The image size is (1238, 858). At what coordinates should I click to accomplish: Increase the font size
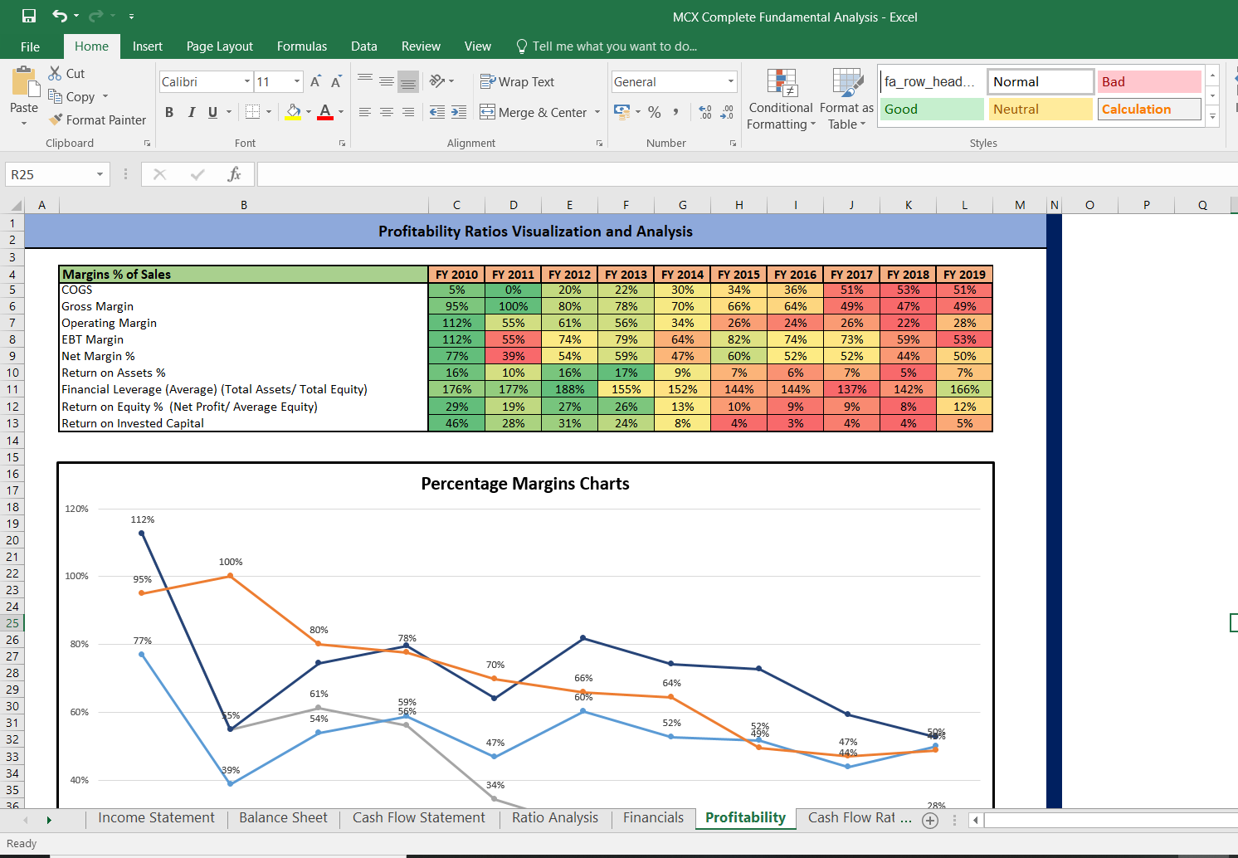pos(315,81)
